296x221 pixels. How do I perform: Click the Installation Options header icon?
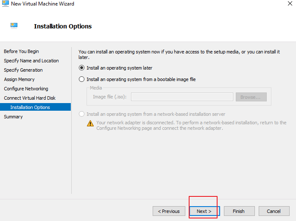(x=14, y=26)
